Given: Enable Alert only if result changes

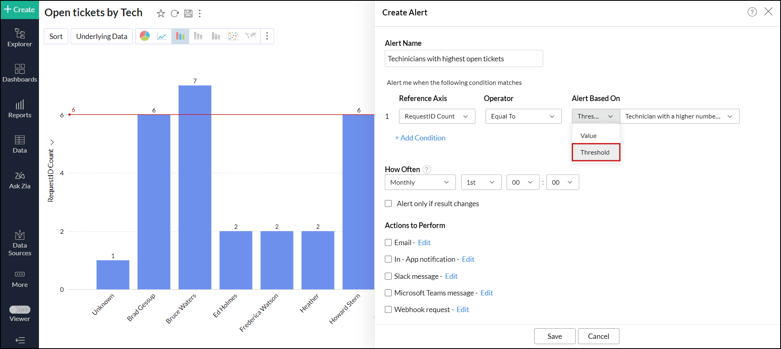Looking at the screenshot, I should [x=388, y=204].
